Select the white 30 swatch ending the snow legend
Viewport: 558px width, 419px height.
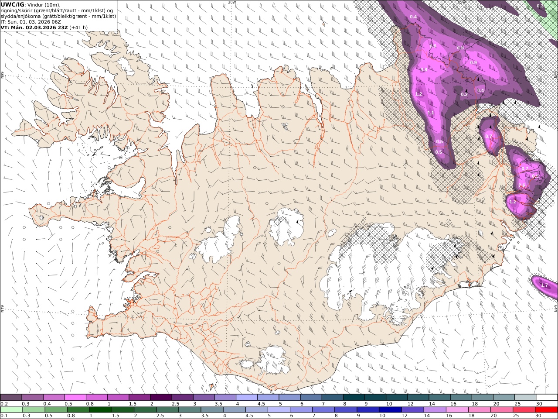(x=546, y=397)
